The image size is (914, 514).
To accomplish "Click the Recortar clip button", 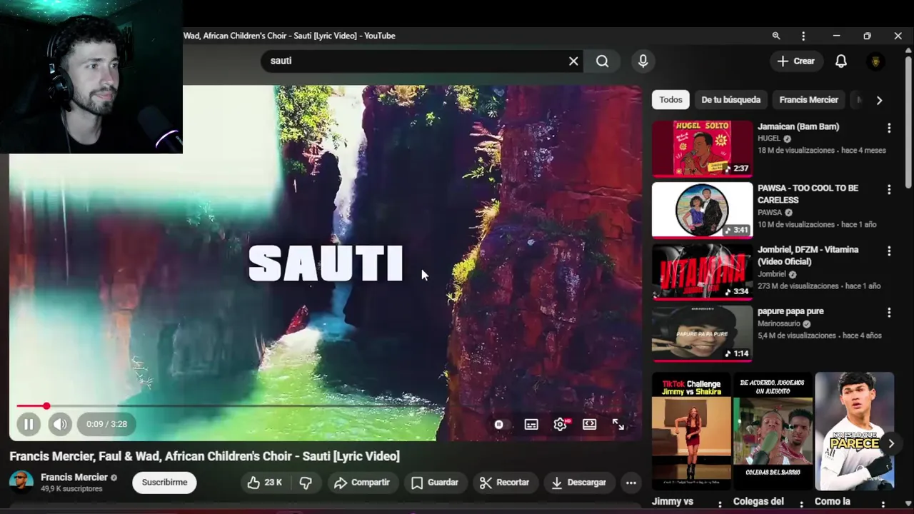I will tap(504, 483).
